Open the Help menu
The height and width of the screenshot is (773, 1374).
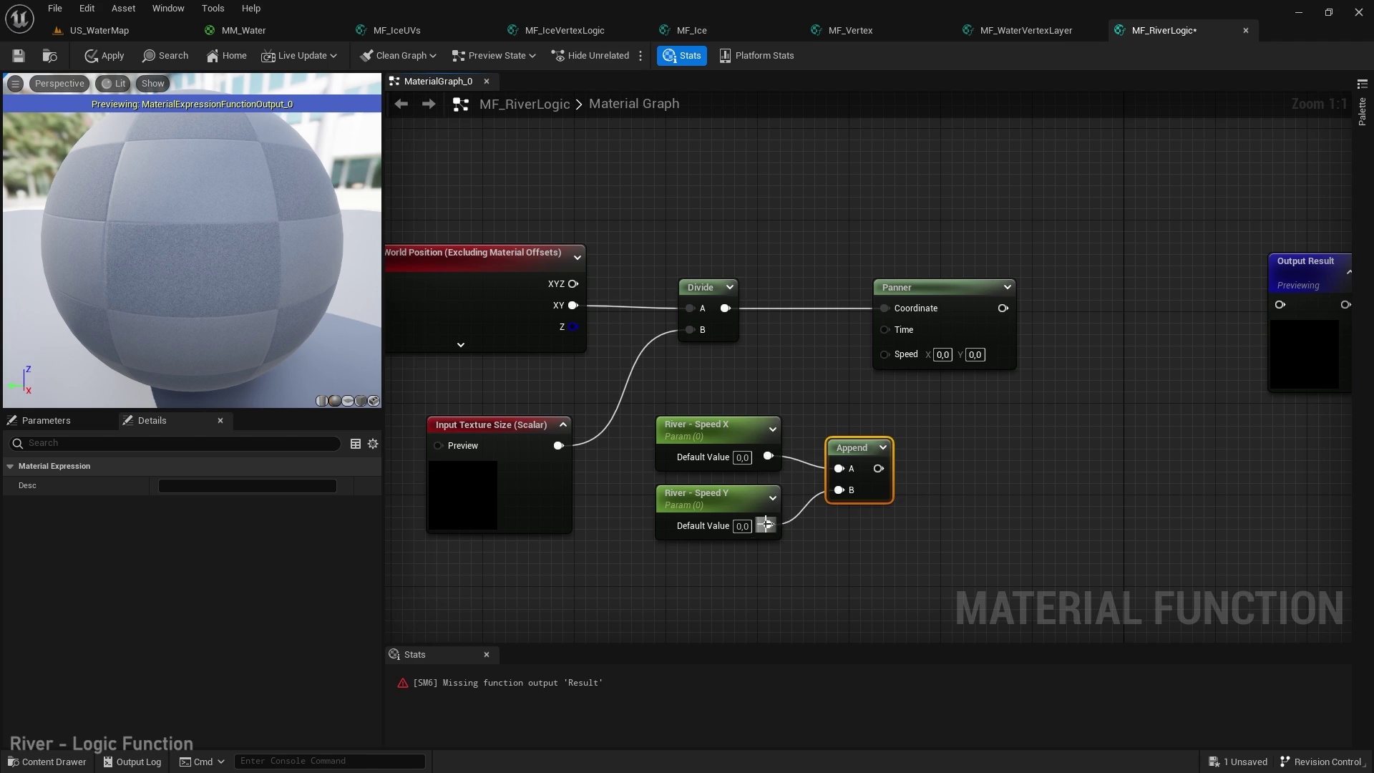pyautogui.click(x=250, y=9)
